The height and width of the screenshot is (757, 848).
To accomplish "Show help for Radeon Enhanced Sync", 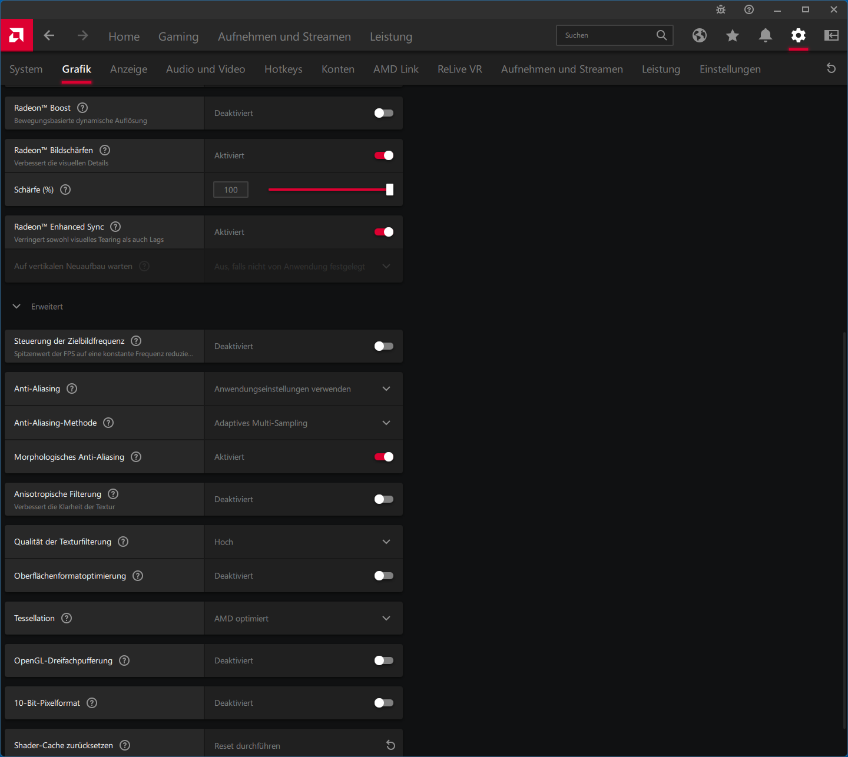I will click(115, 227).
